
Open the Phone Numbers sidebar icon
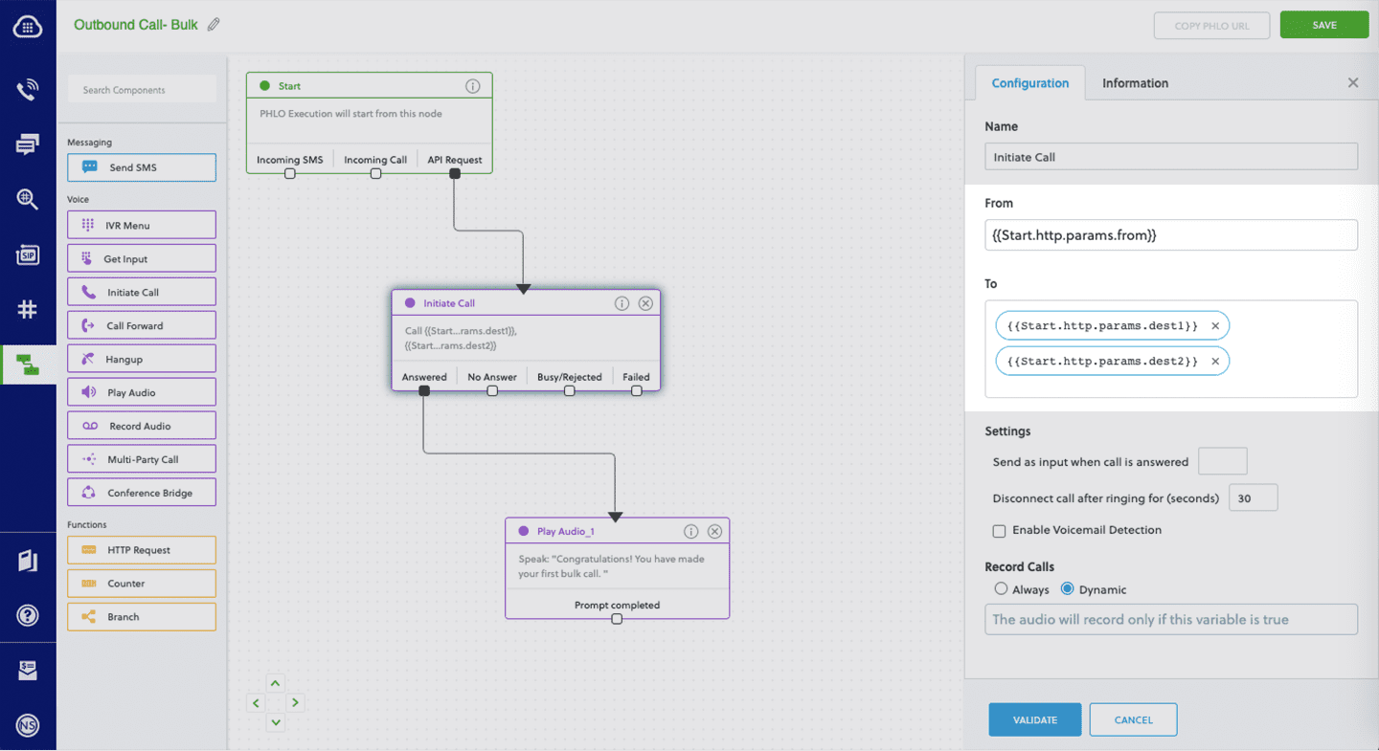pyautogui.click(x=28, y=309)
